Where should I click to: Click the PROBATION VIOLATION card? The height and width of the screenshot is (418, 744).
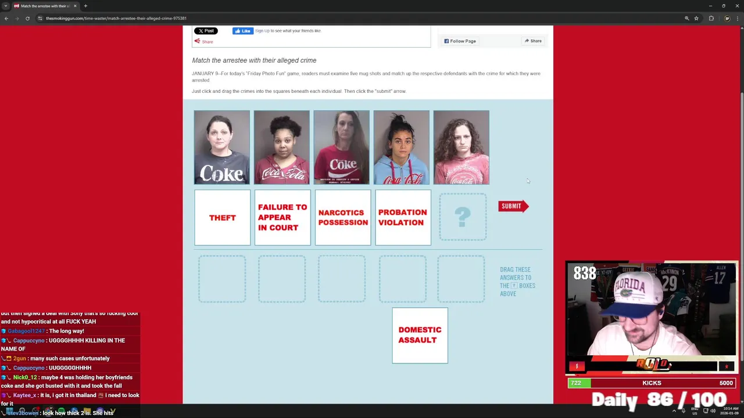tap(403, 218)
